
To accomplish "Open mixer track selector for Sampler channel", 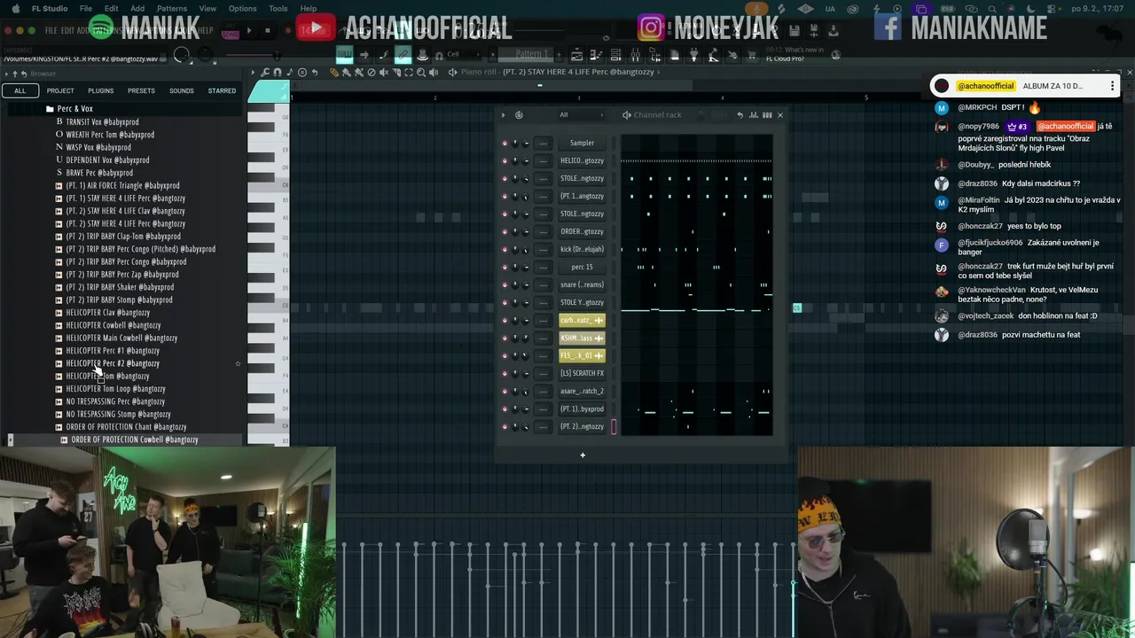I will point(544,143).
